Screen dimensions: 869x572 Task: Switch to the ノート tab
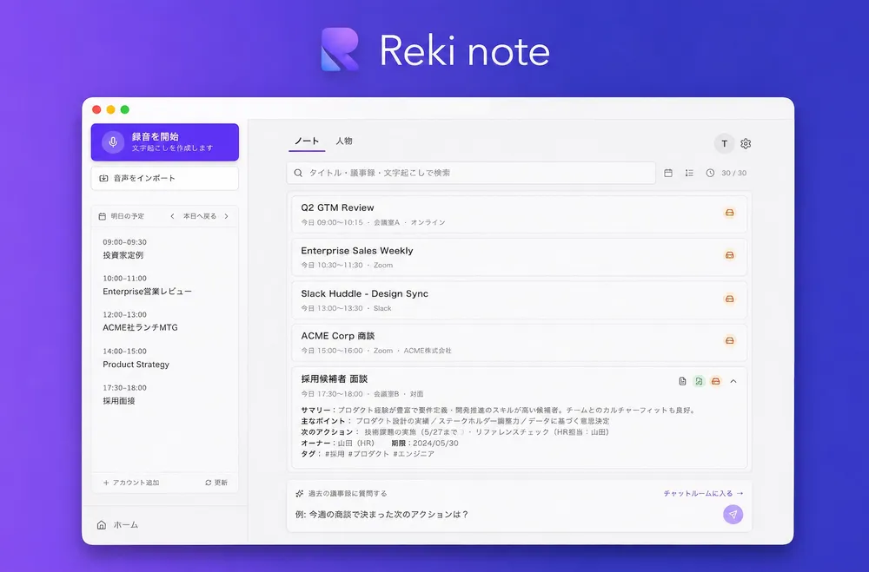307,141
